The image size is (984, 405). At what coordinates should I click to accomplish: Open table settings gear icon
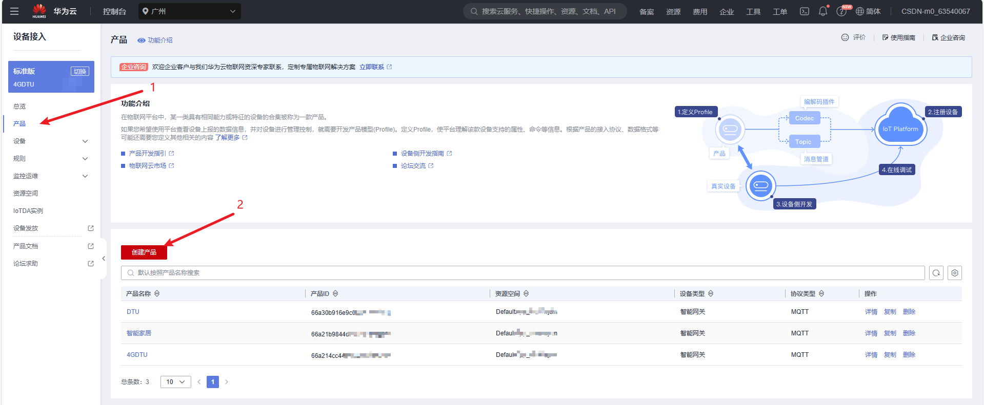tap(955, 273)
